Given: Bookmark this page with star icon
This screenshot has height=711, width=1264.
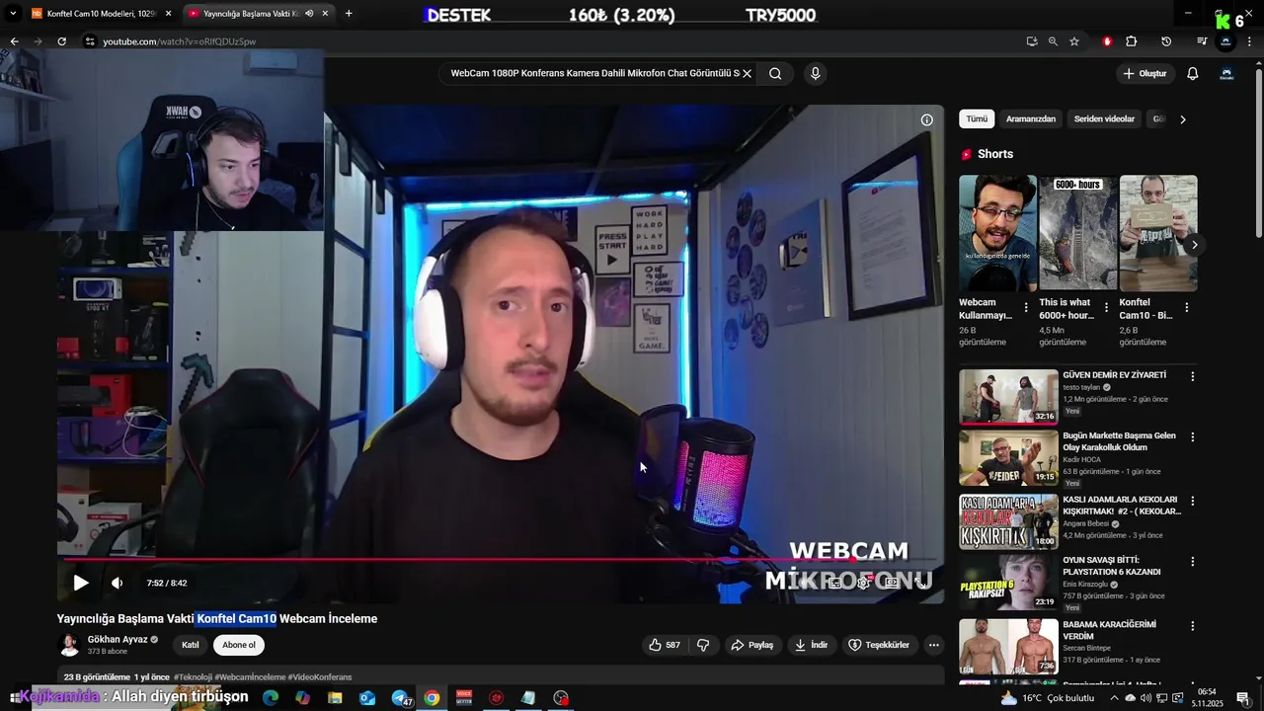Looking at the screenshot, I should (x=1074, y=41).
